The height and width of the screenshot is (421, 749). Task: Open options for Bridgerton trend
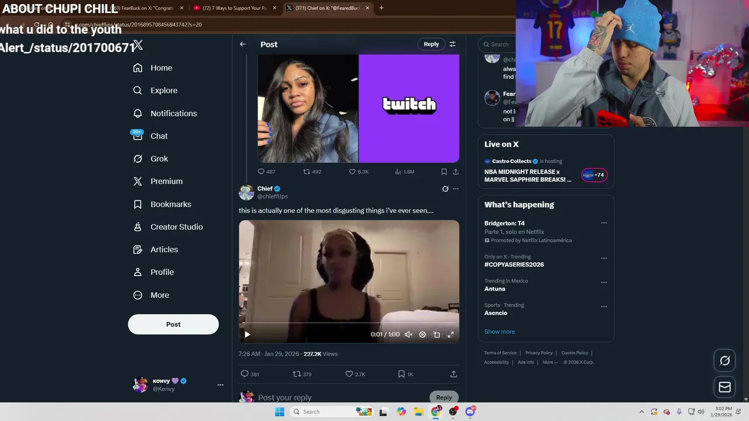[604, 223]
